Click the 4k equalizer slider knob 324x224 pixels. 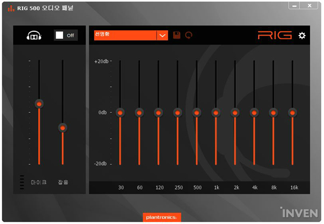254,113
